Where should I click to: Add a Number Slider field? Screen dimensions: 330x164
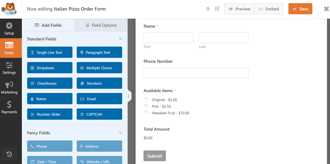click(x=50, y=114)
